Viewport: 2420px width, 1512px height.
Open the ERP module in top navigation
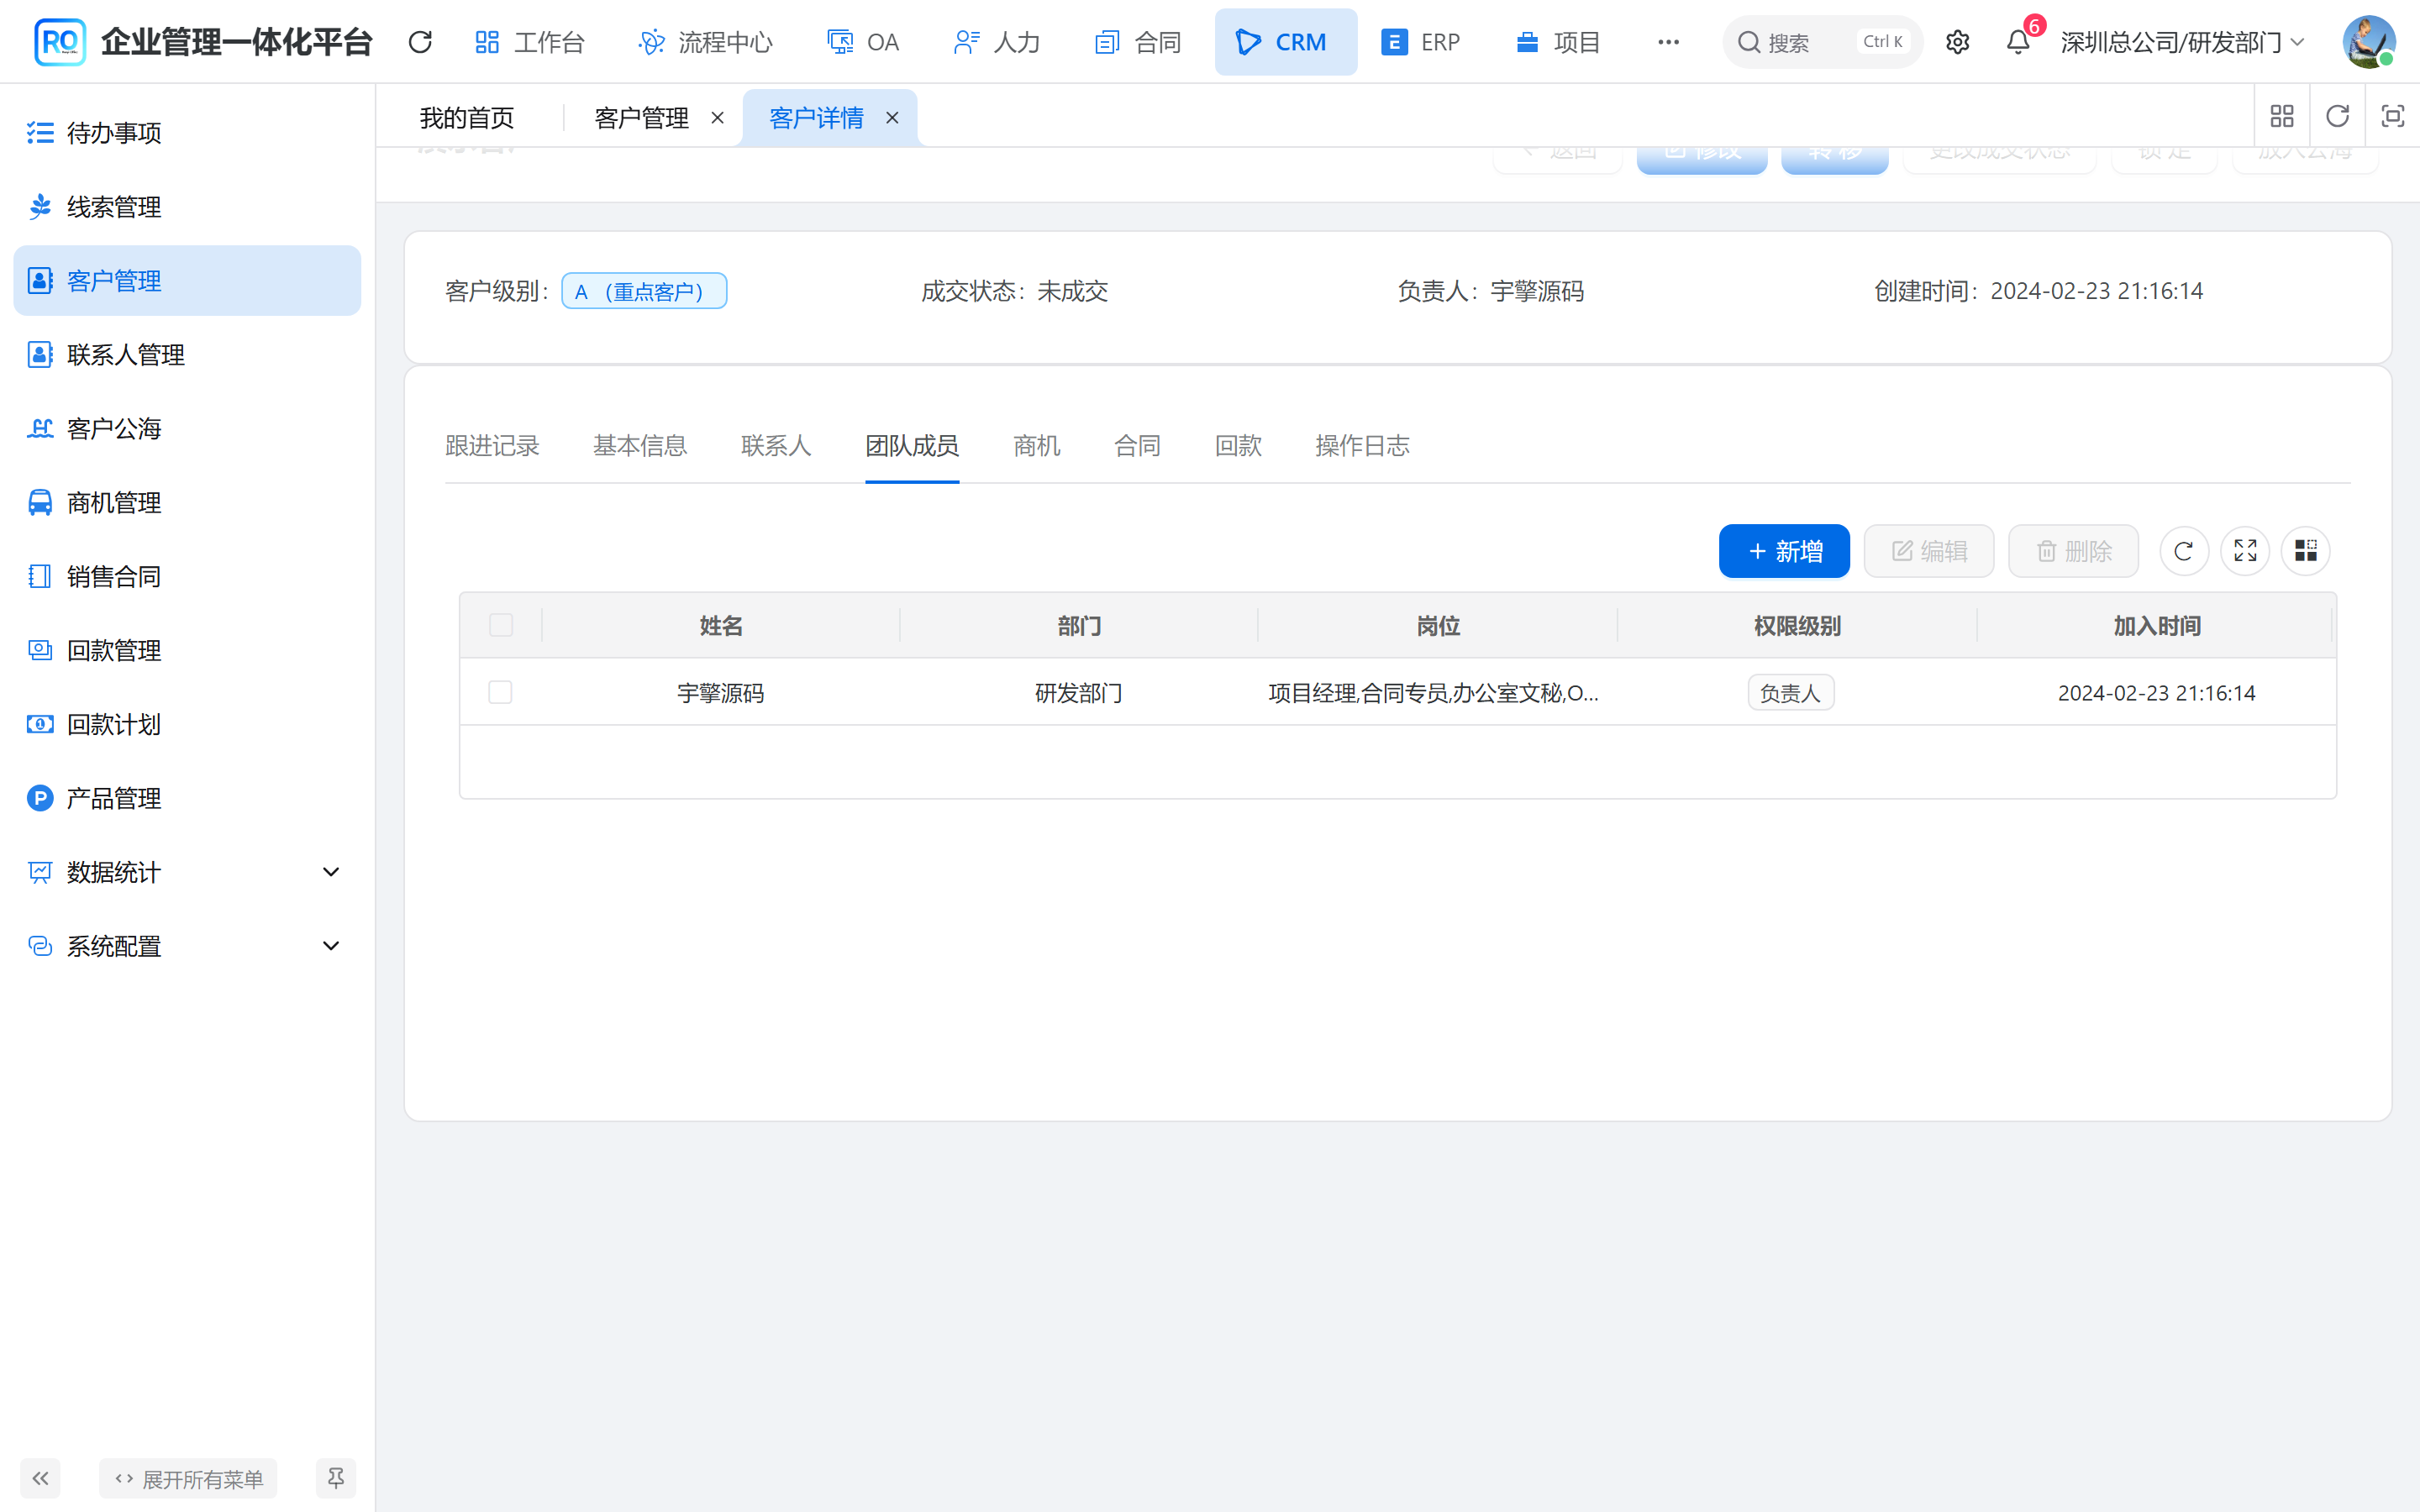(x=1421, y=42)
